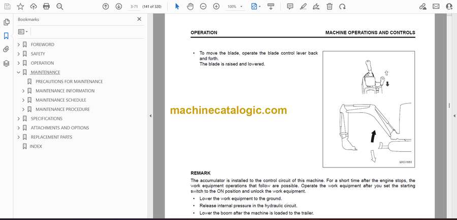Expand ATTACHMENTS AND OPTIONS bookmark
This screenshot has height=220, width=457.
pyautogui.click(x=19, y=128)
